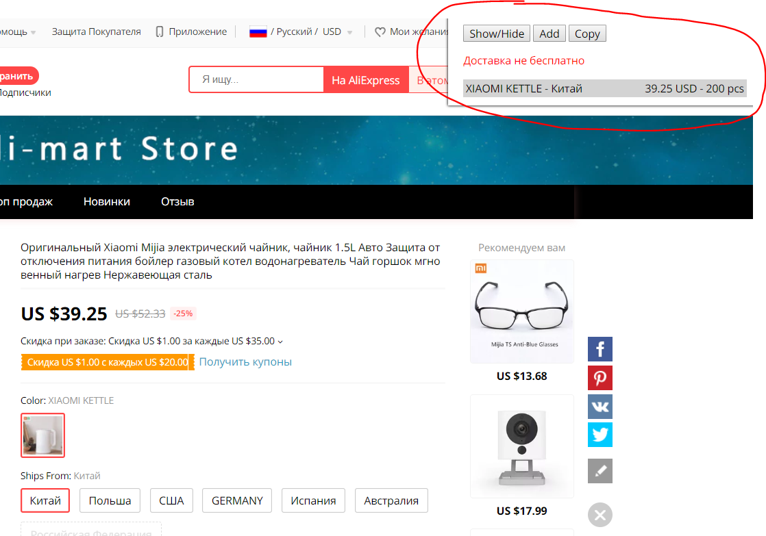Open the Приложение link
766x536 pixels.
[x=198, y=31]
